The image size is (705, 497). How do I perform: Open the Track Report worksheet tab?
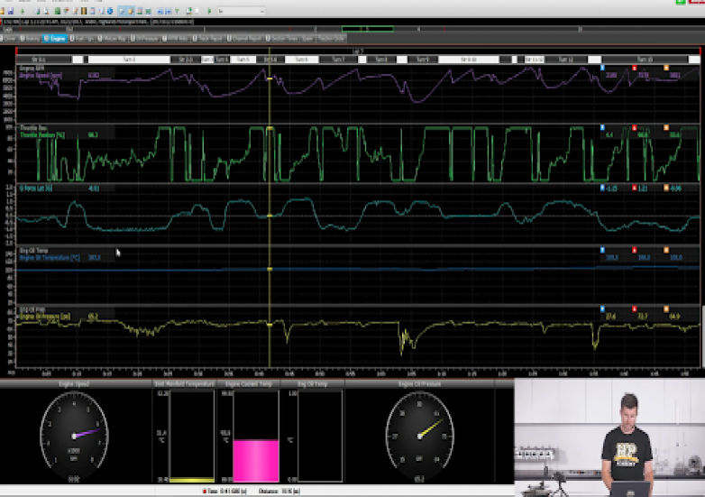(x=208, y=39)
